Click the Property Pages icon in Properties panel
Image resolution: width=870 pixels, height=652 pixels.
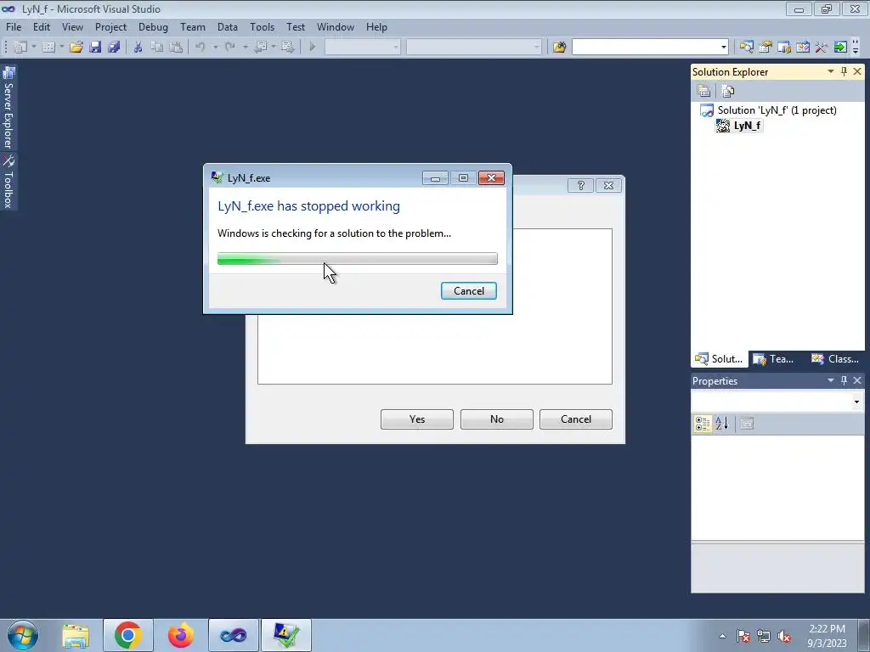pyautogui.click(x=747, y=424)
